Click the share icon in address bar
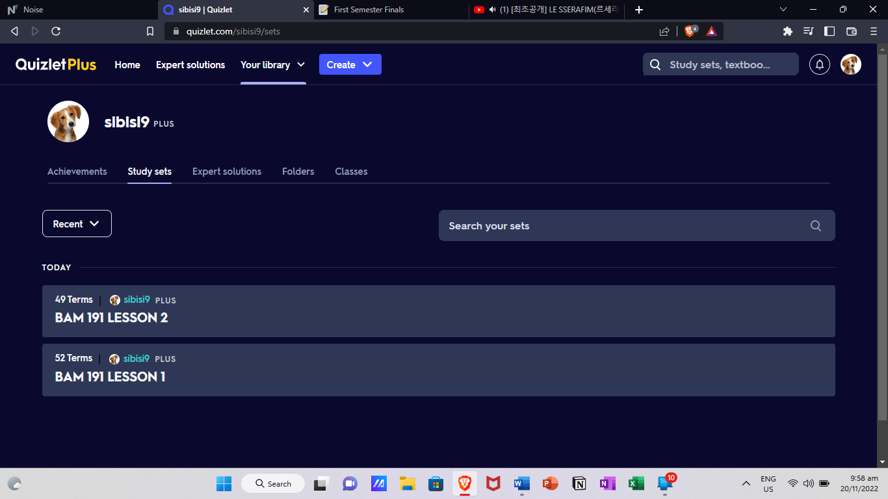 coord(664,31)
